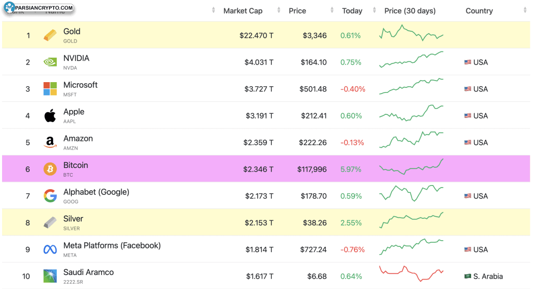Sort by Today column header

point(352,11)
